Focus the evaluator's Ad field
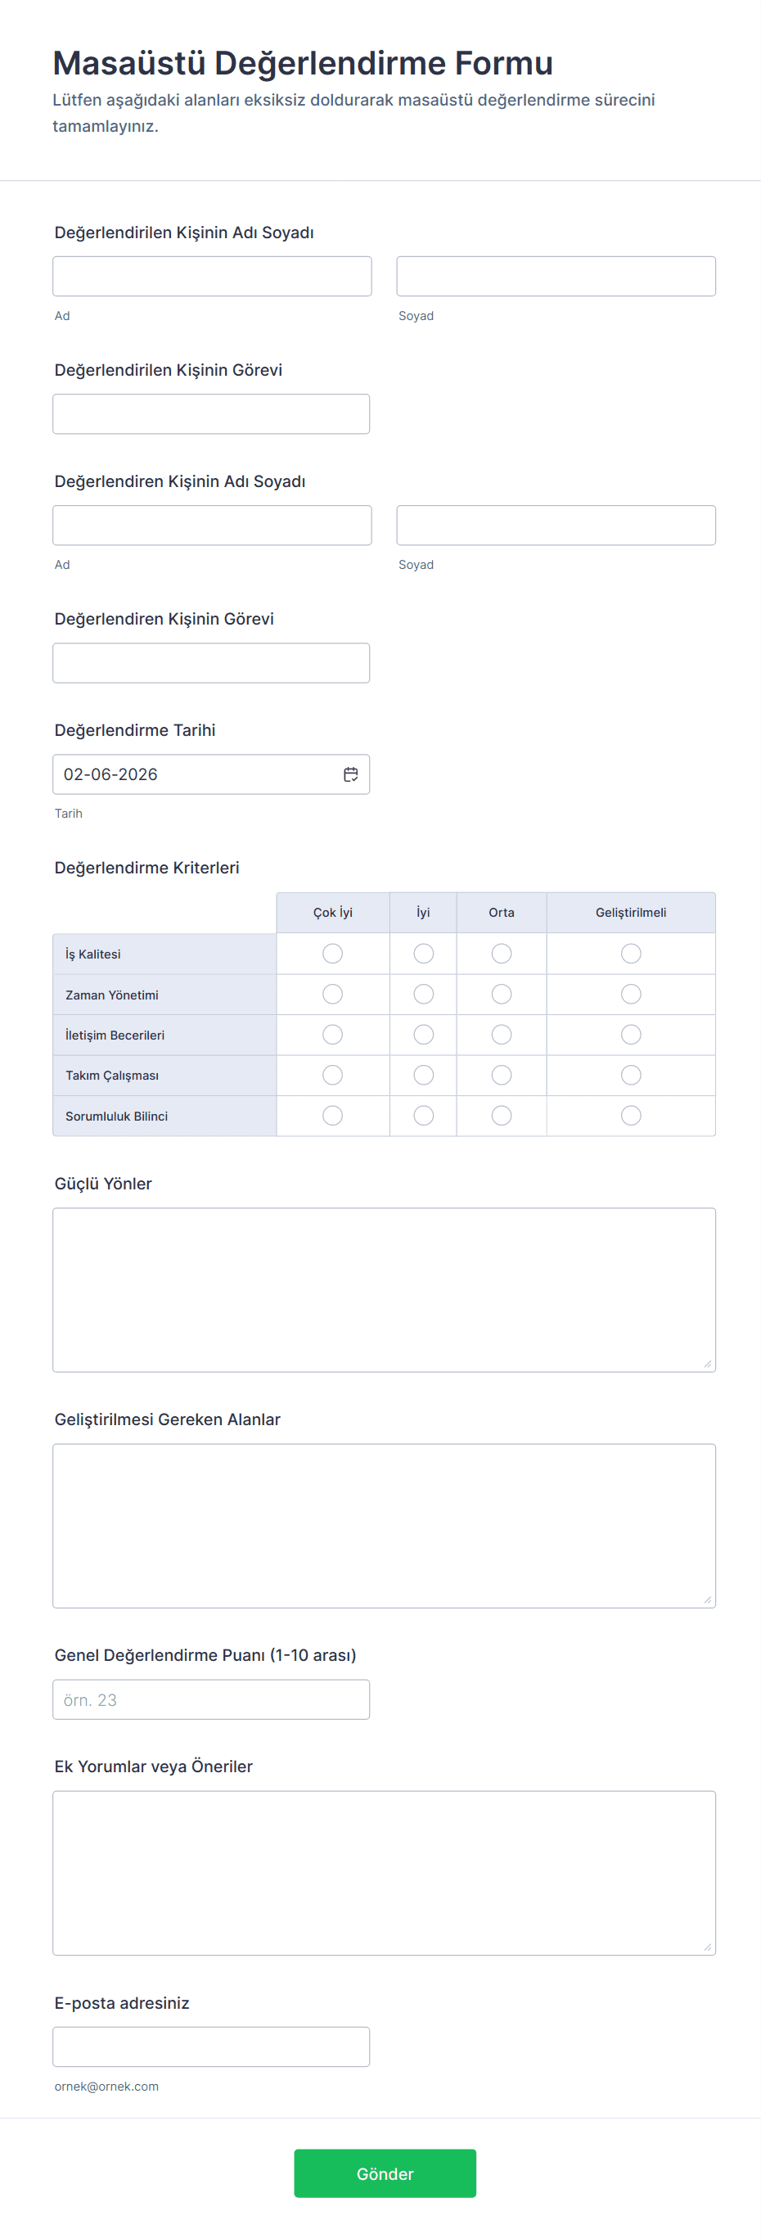761x2238 pixels. pos(212,525)
